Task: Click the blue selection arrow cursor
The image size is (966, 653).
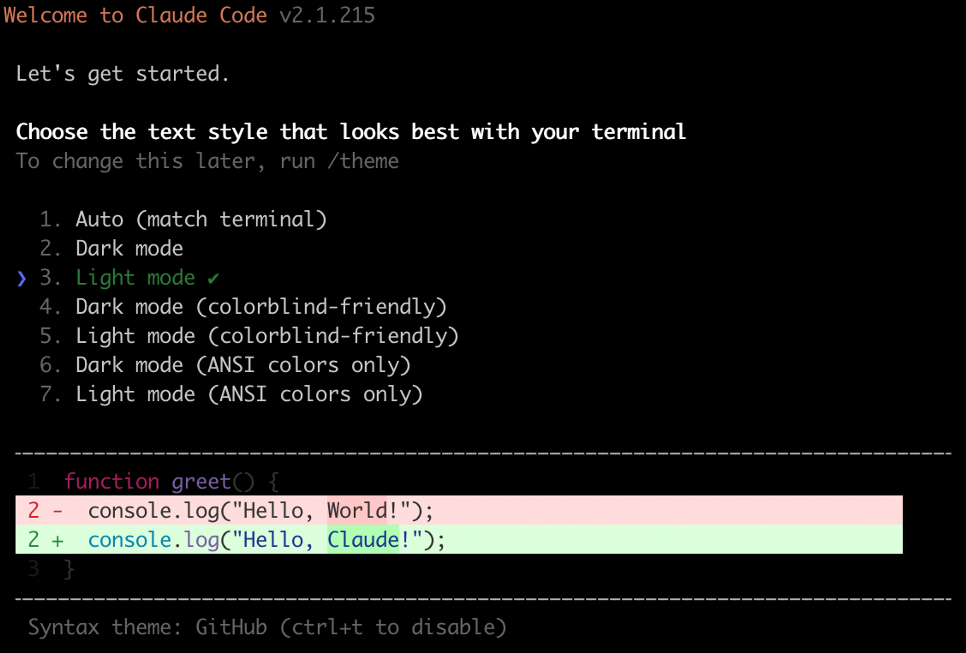Action: click(x=22, y=278)
